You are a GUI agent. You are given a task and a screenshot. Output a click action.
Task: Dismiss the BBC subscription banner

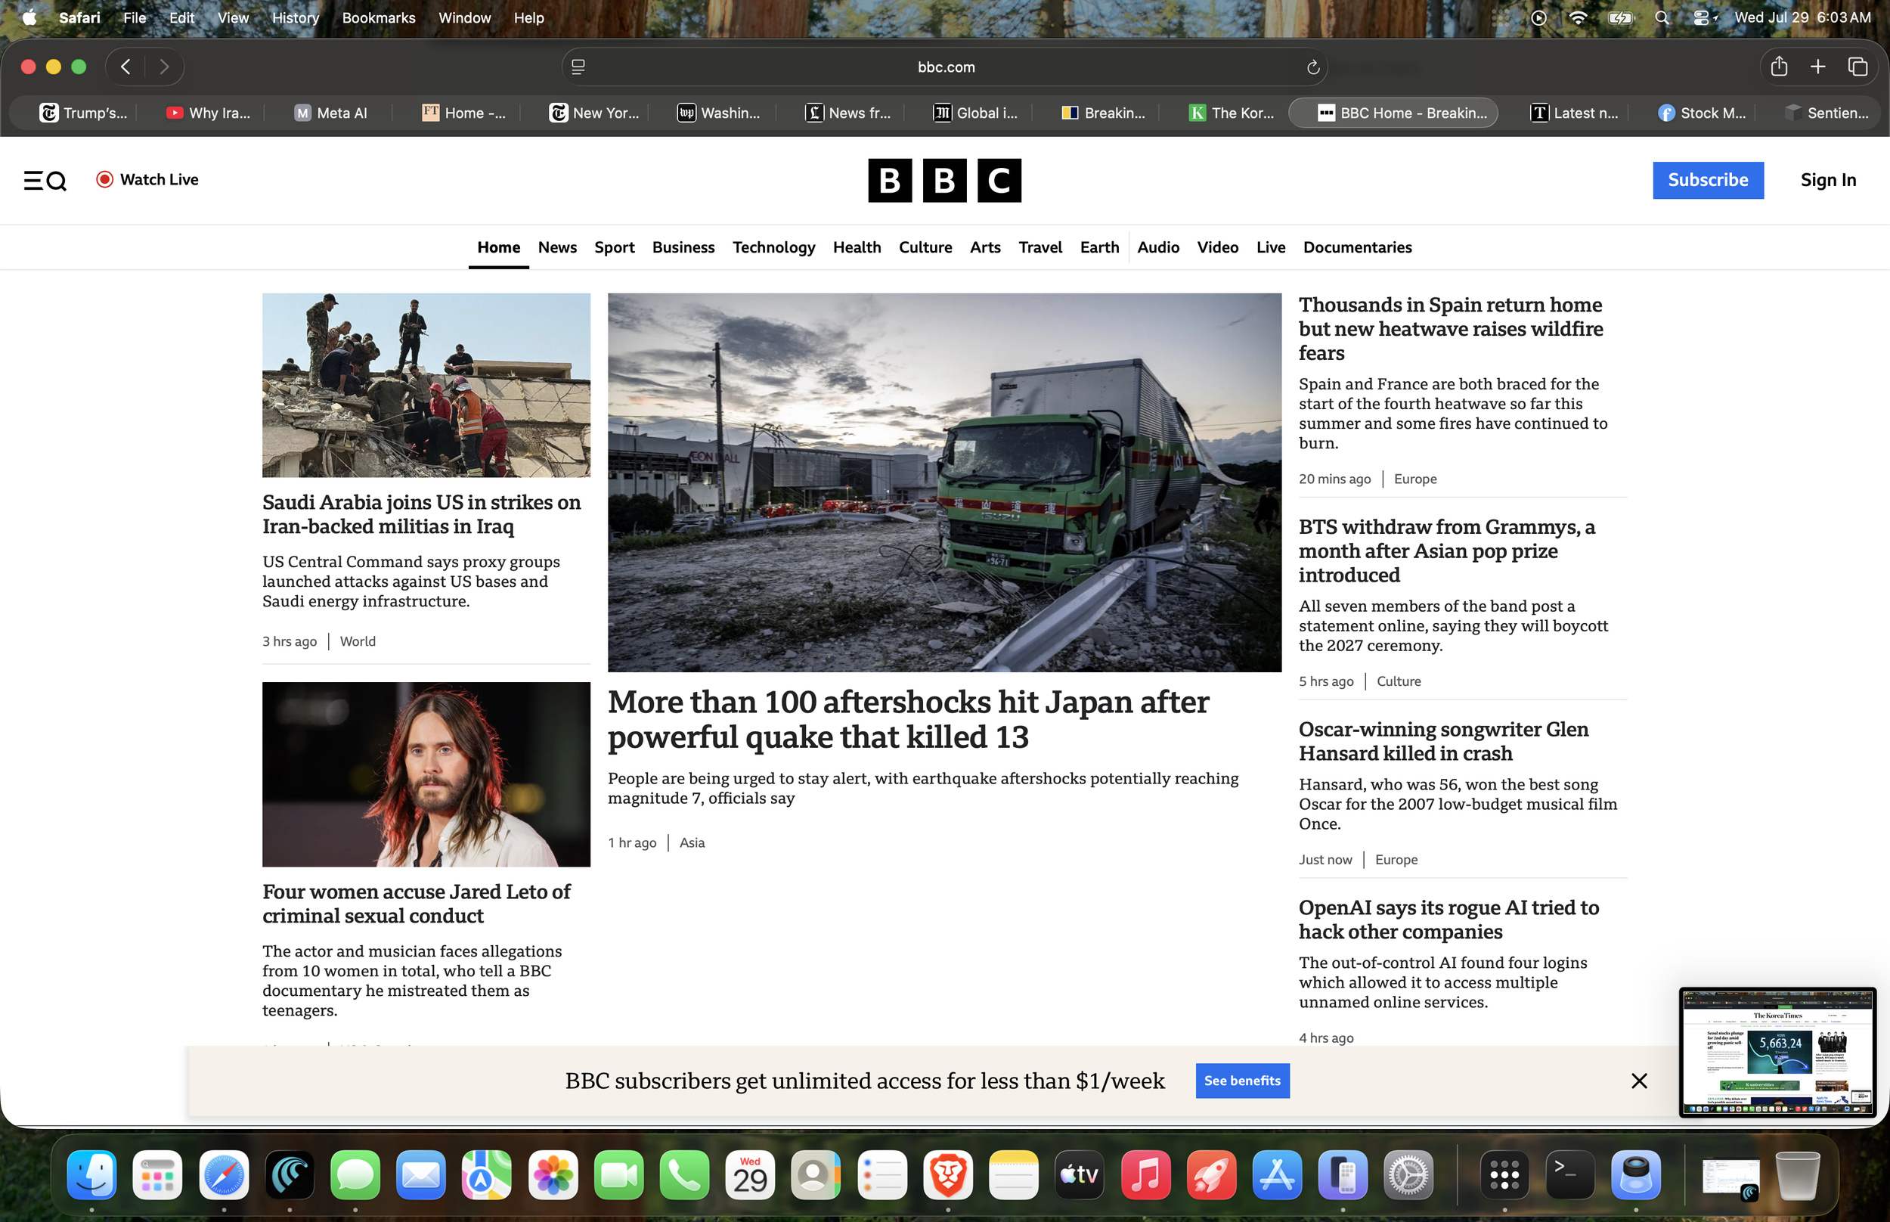(1639, 1081)
